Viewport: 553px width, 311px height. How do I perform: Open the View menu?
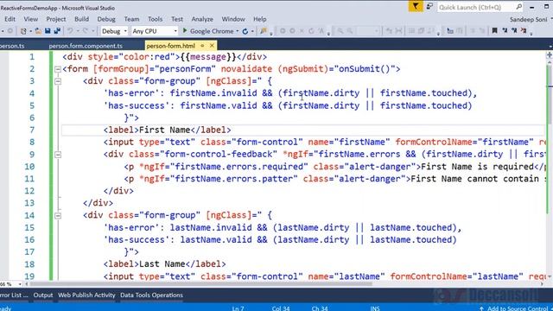(31, 19)
